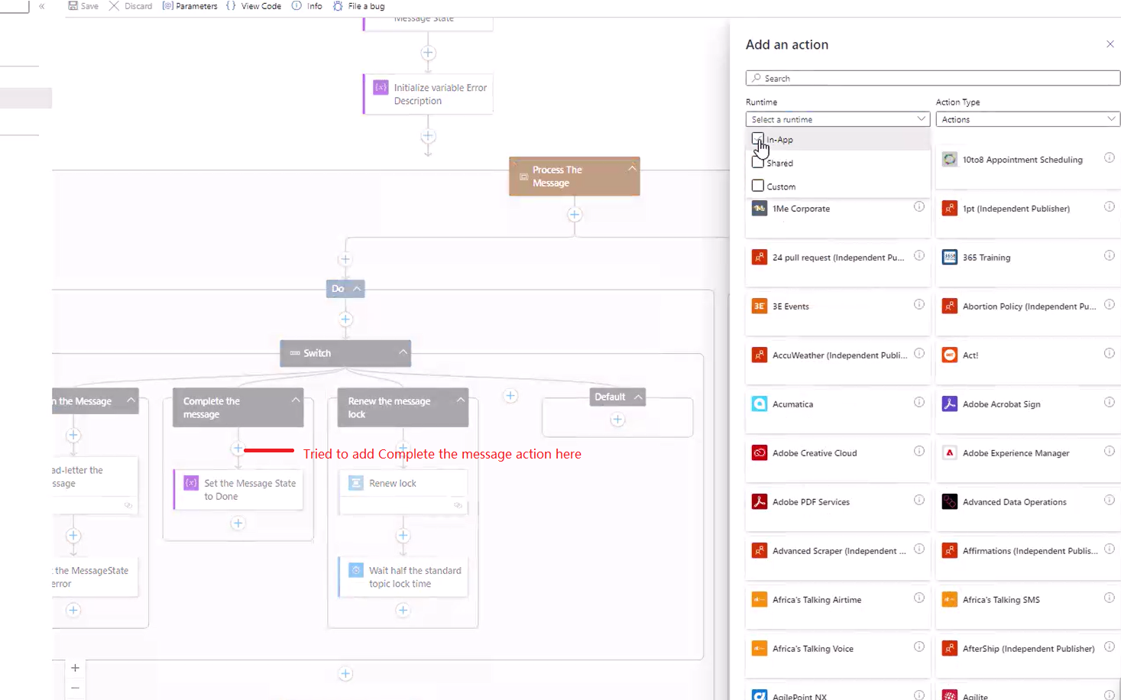This screenshot has width=1121, height=700.
Task: Discard current flow changes
Action: (x=131, y=6)
